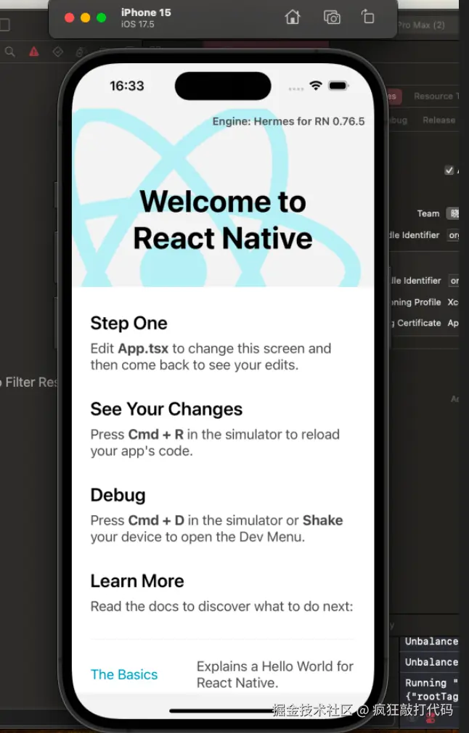Open the Team dropdown in Xcode signing
469x733 pixels.
453,213
